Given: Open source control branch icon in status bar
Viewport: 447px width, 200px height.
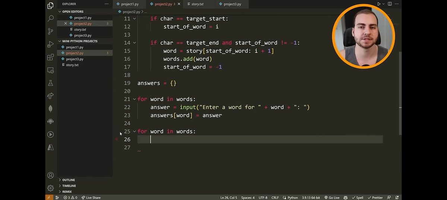Looking at the screenshot, I should pyautogui.click(x=58, y=197).
